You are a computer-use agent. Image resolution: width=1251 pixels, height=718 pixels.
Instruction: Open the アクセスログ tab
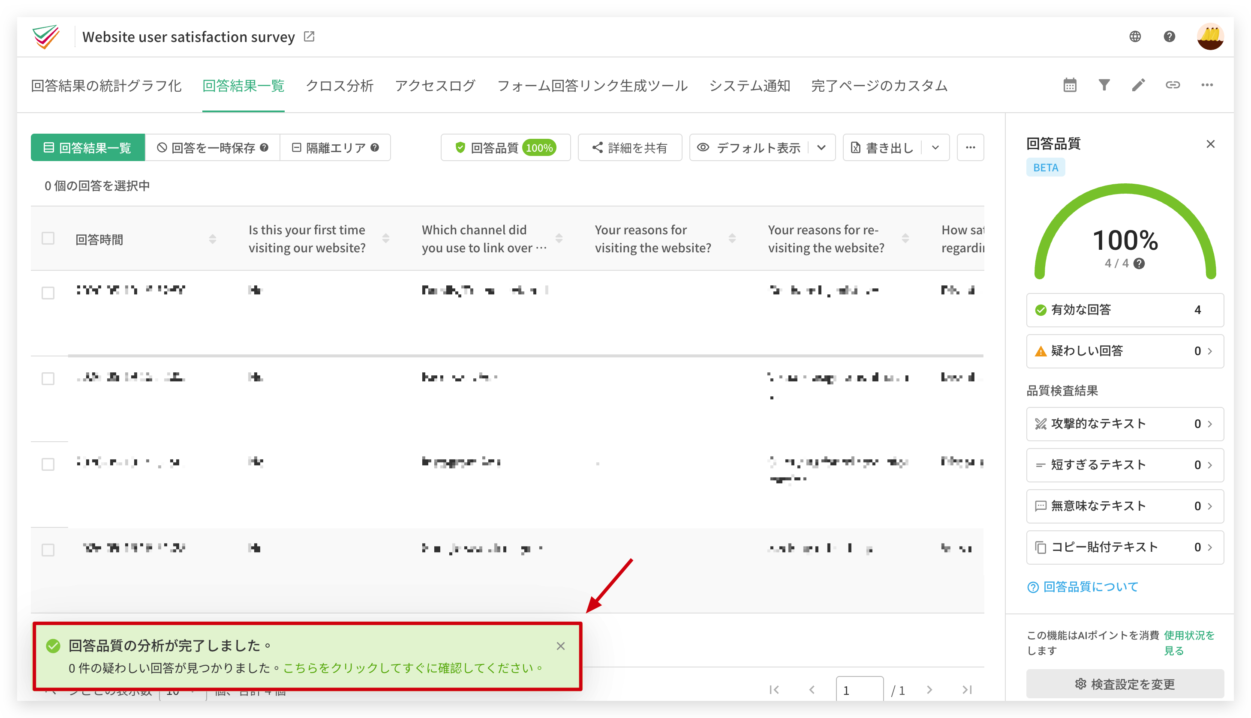435,86
